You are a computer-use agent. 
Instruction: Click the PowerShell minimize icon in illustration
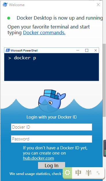point(78,50)
